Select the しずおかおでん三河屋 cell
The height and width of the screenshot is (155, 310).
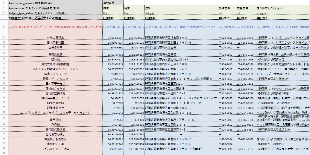pyautogui.click(x=55, y=149)
